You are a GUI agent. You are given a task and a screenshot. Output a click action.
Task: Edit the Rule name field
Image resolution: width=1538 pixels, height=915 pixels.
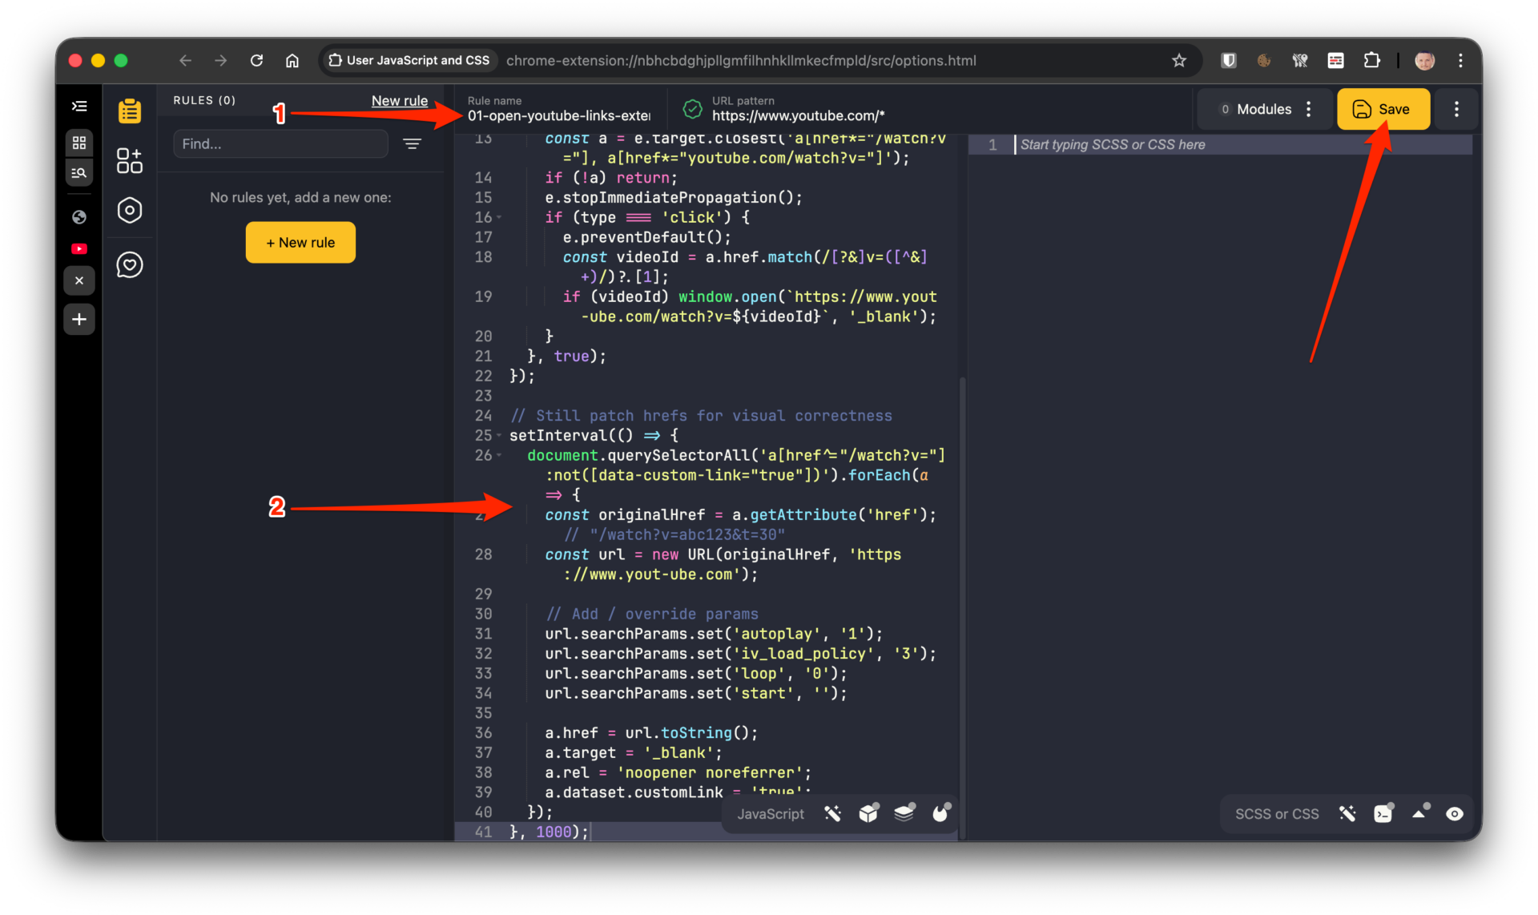coord(559,115)
